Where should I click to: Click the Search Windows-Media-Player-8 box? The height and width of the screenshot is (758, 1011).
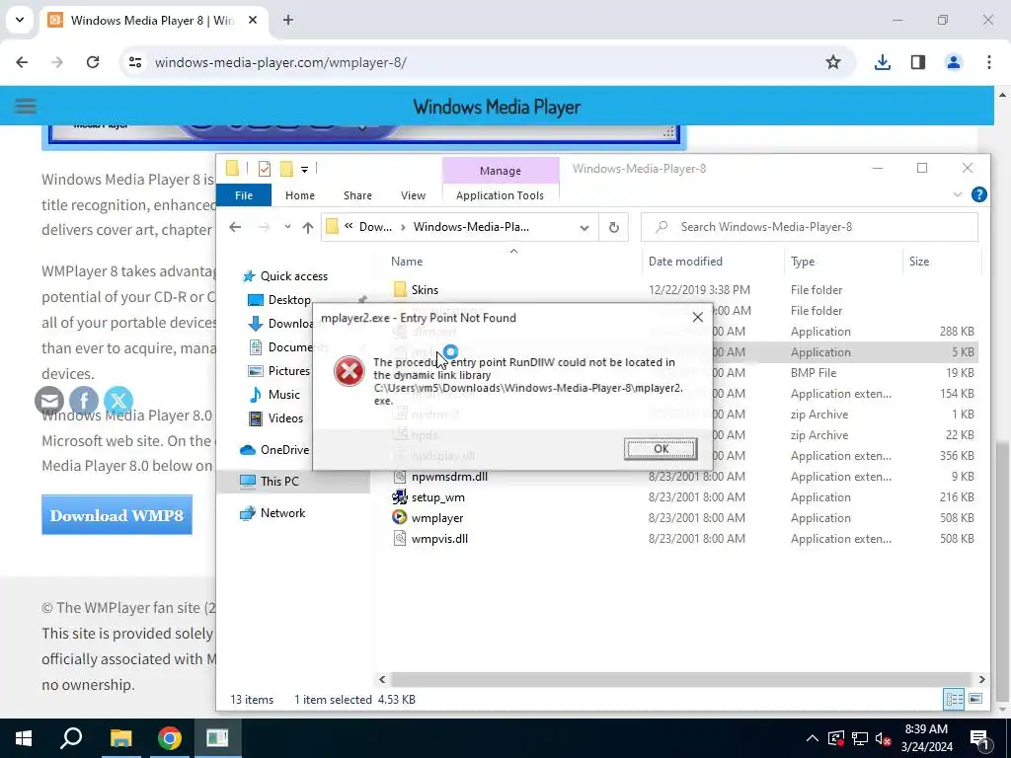click(x=810, y=227)
